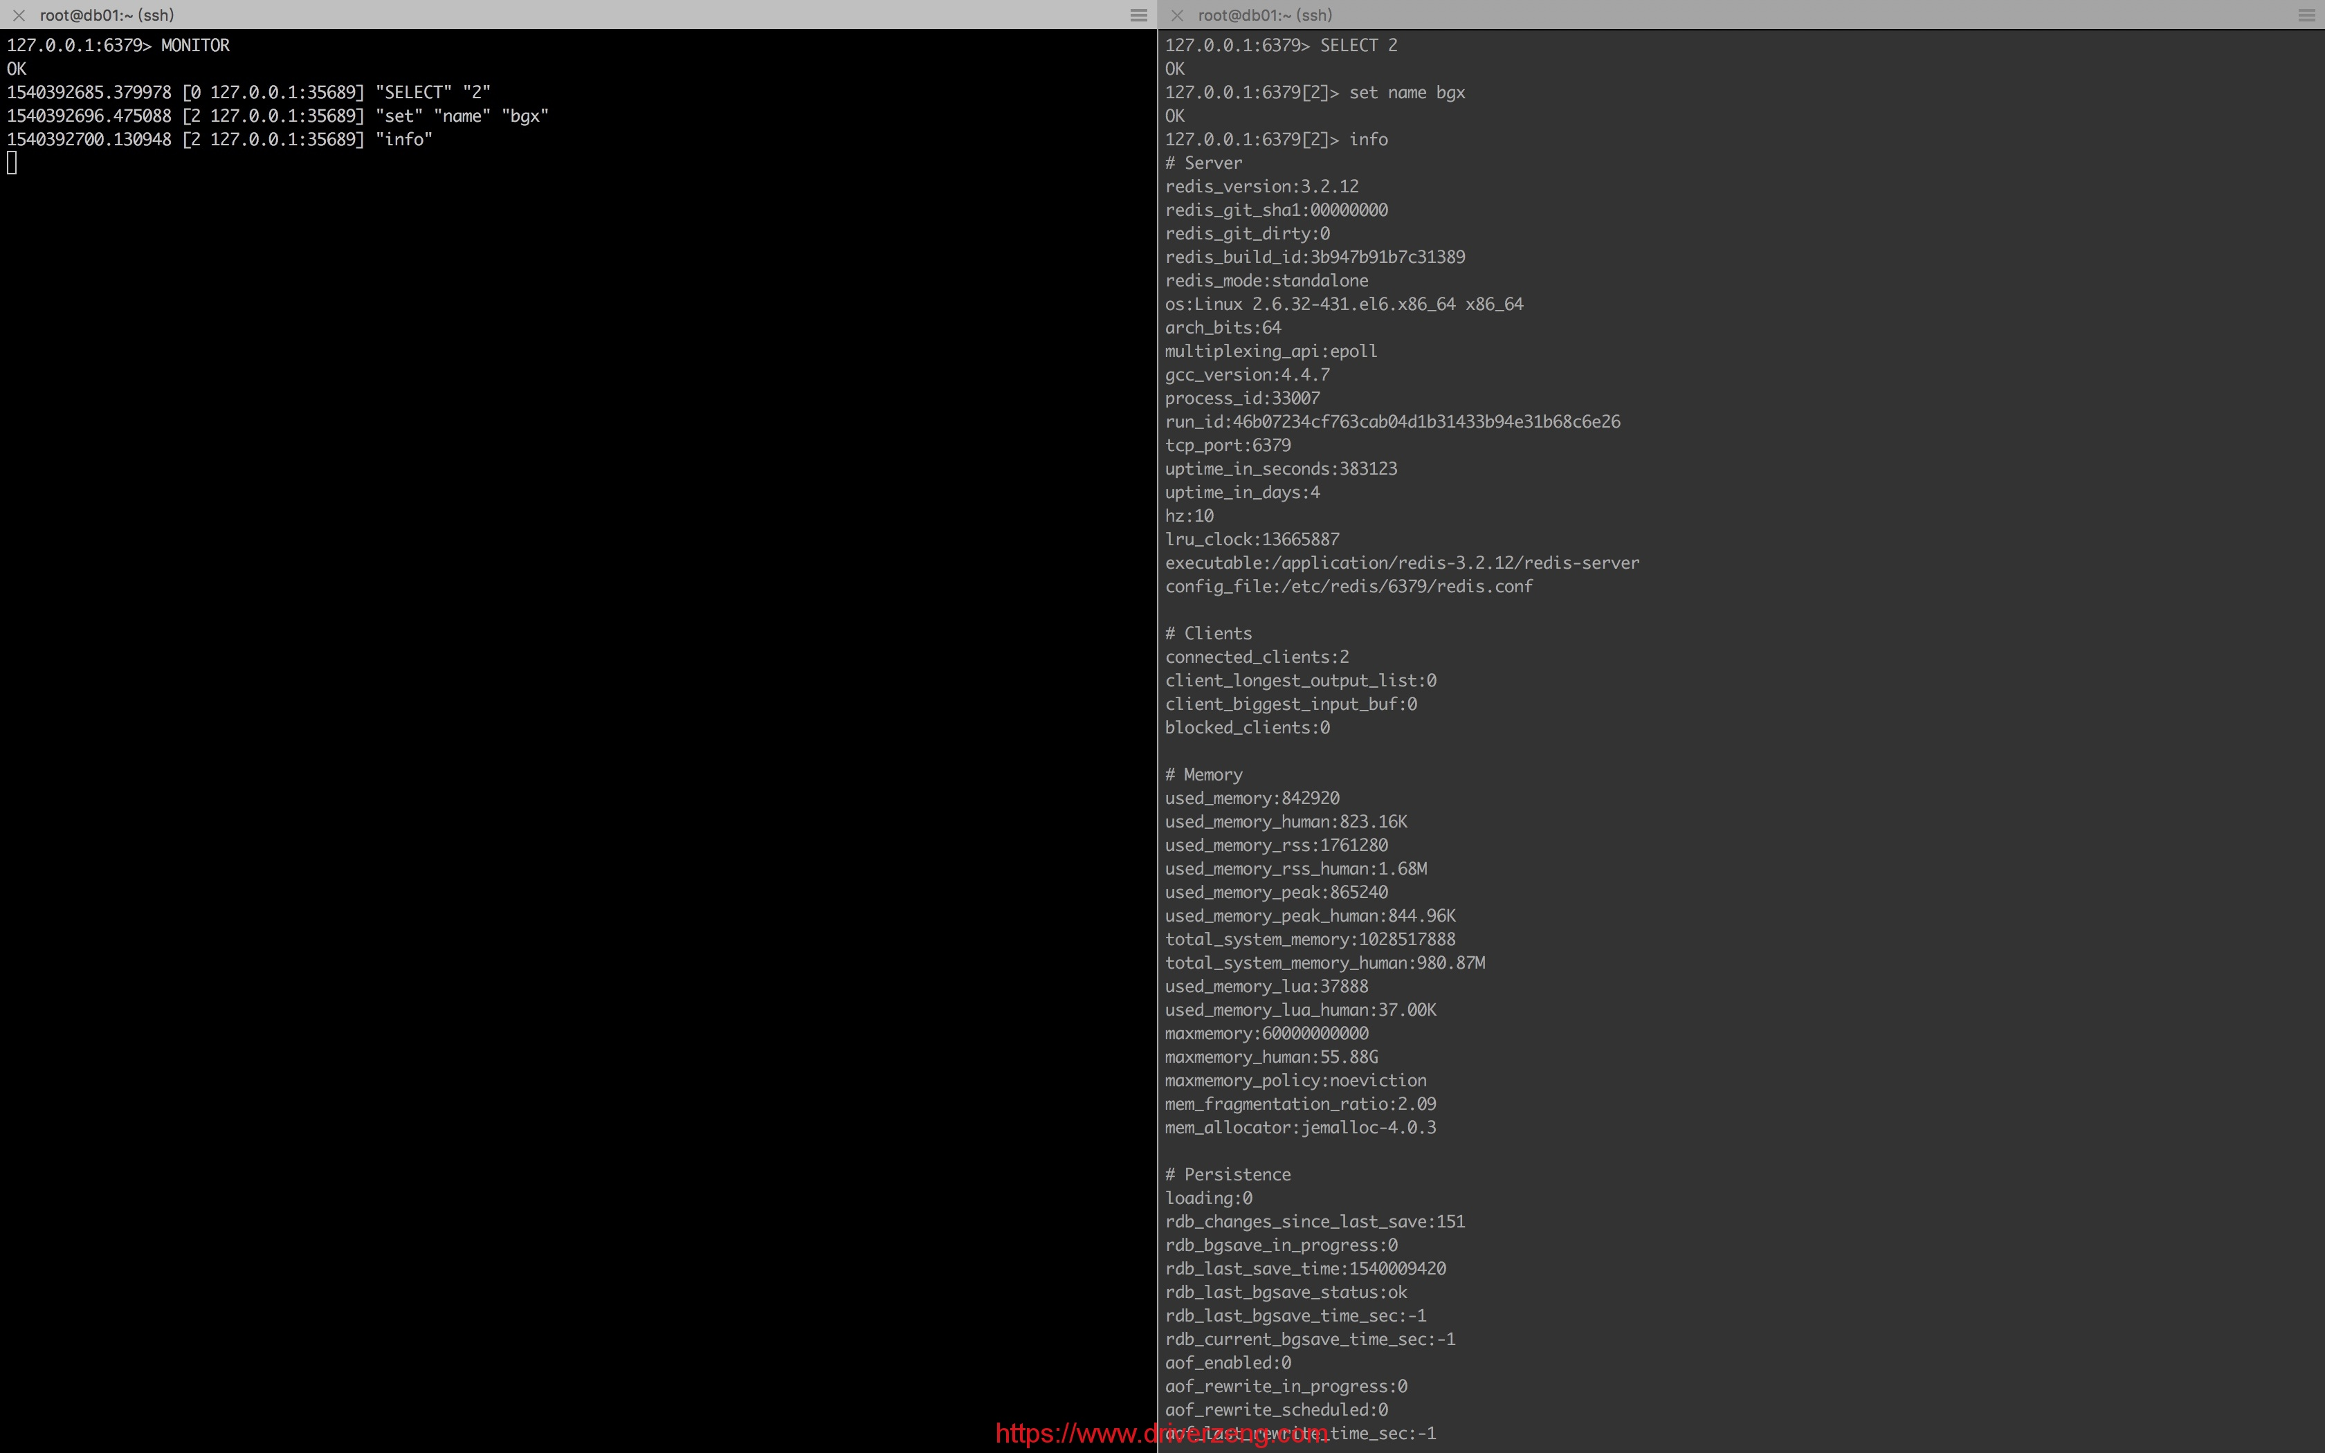Click mem_fragmentation_ratio:2.09 line

pos(1301,1104)
